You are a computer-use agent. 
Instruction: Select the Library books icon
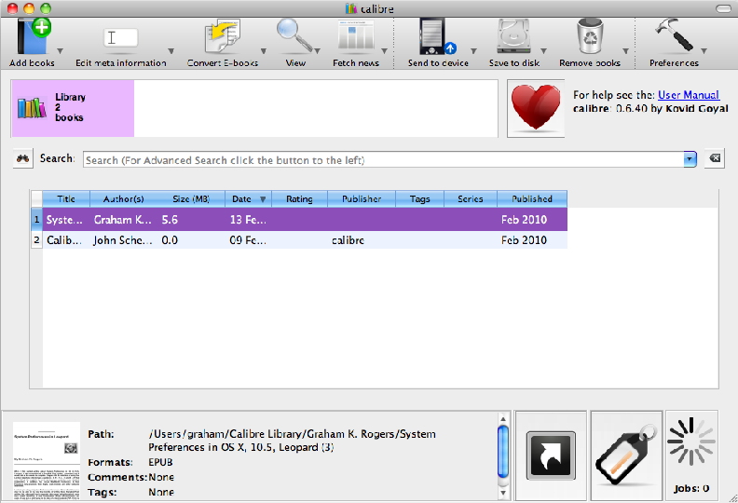[32, 108]
